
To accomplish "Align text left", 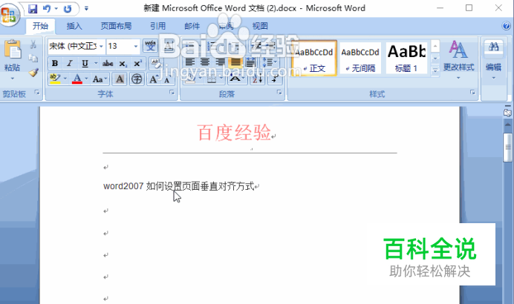I will point(190,62).
